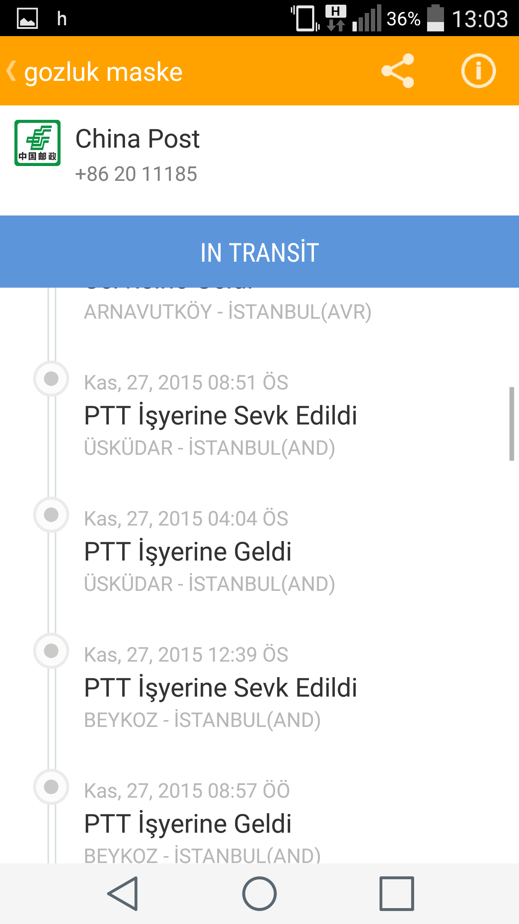This screenshot has height=924, width=519.
Task: Open recent apps square button
Action: pos(396,894)
